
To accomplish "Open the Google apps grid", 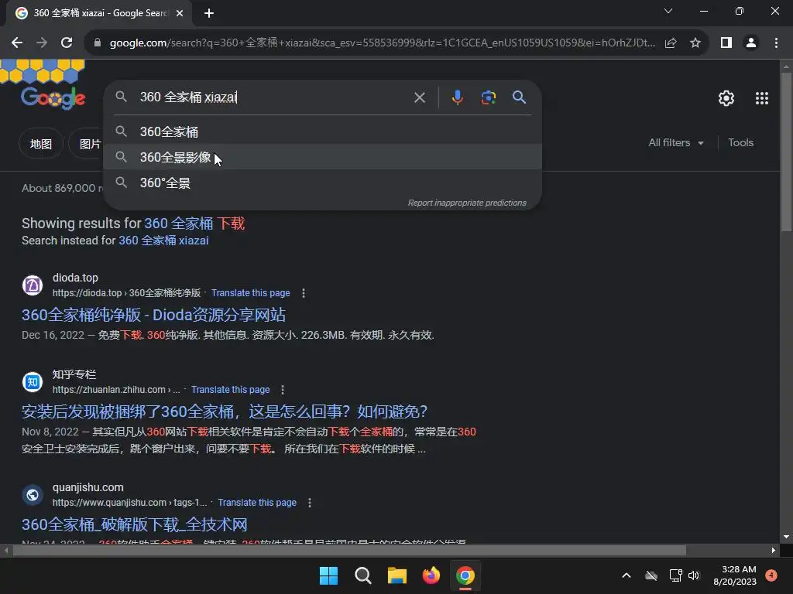I will click(762, 98).
